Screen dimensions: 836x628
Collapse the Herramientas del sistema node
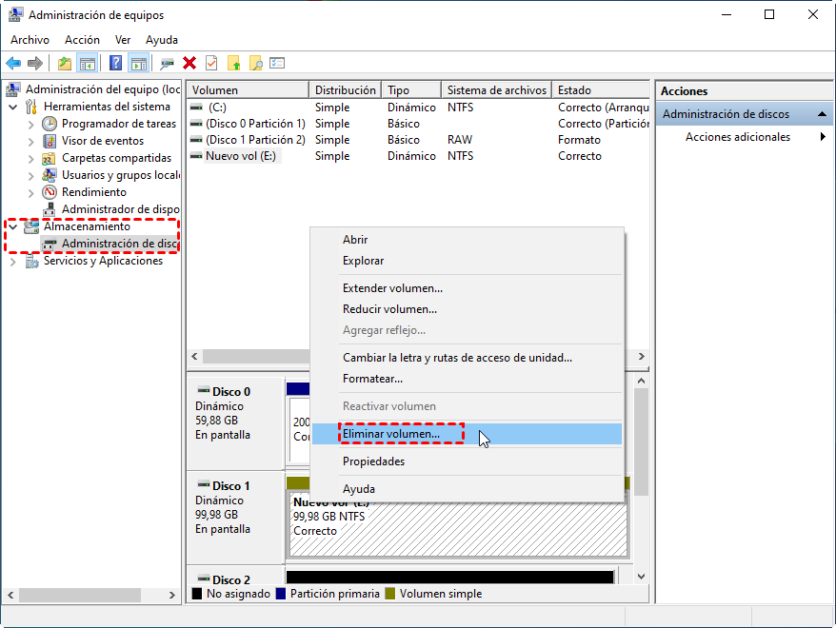12,108
